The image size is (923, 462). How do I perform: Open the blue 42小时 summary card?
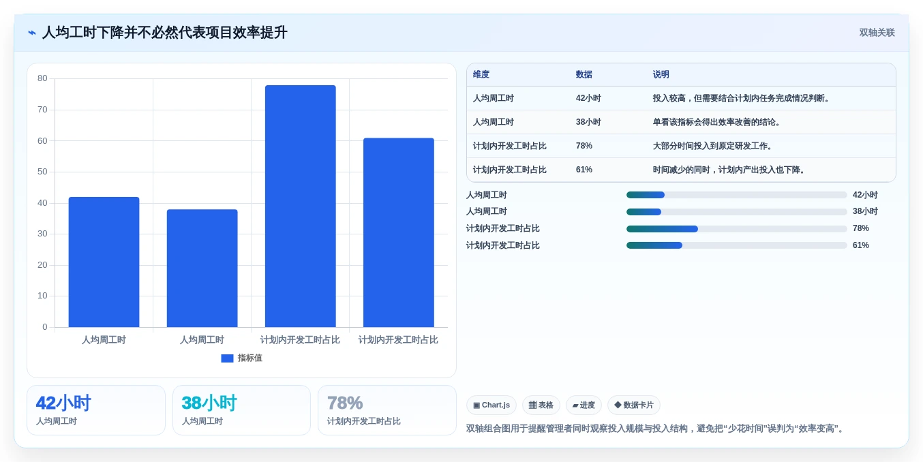pos(96,410)
